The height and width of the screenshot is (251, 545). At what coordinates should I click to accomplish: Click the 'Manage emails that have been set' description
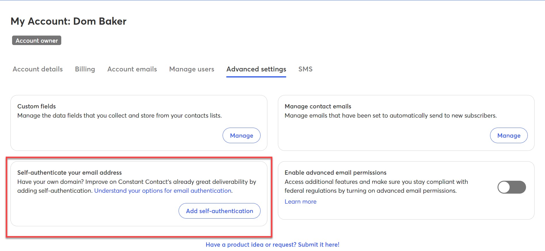pos(391,116)
